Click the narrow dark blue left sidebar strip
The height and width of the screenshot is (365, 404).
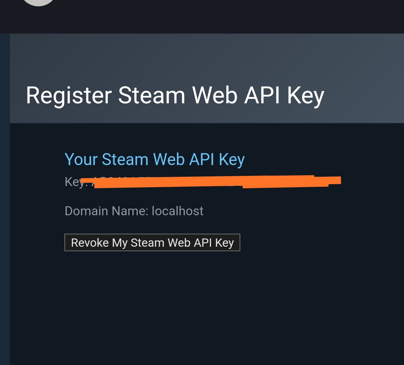[x=5, y=199]
